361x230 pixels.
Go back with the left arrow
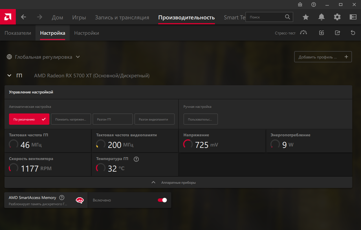tap(23, 17)
